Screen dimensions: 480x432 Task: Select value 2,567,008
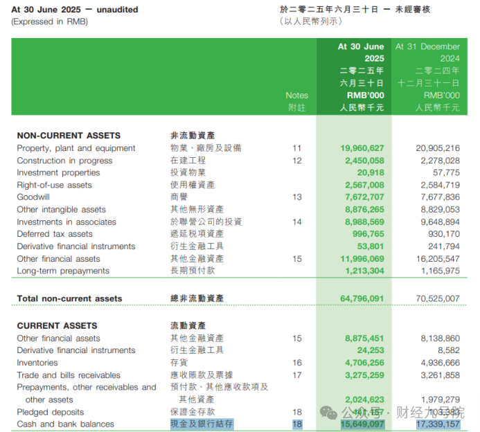(364, 185)
